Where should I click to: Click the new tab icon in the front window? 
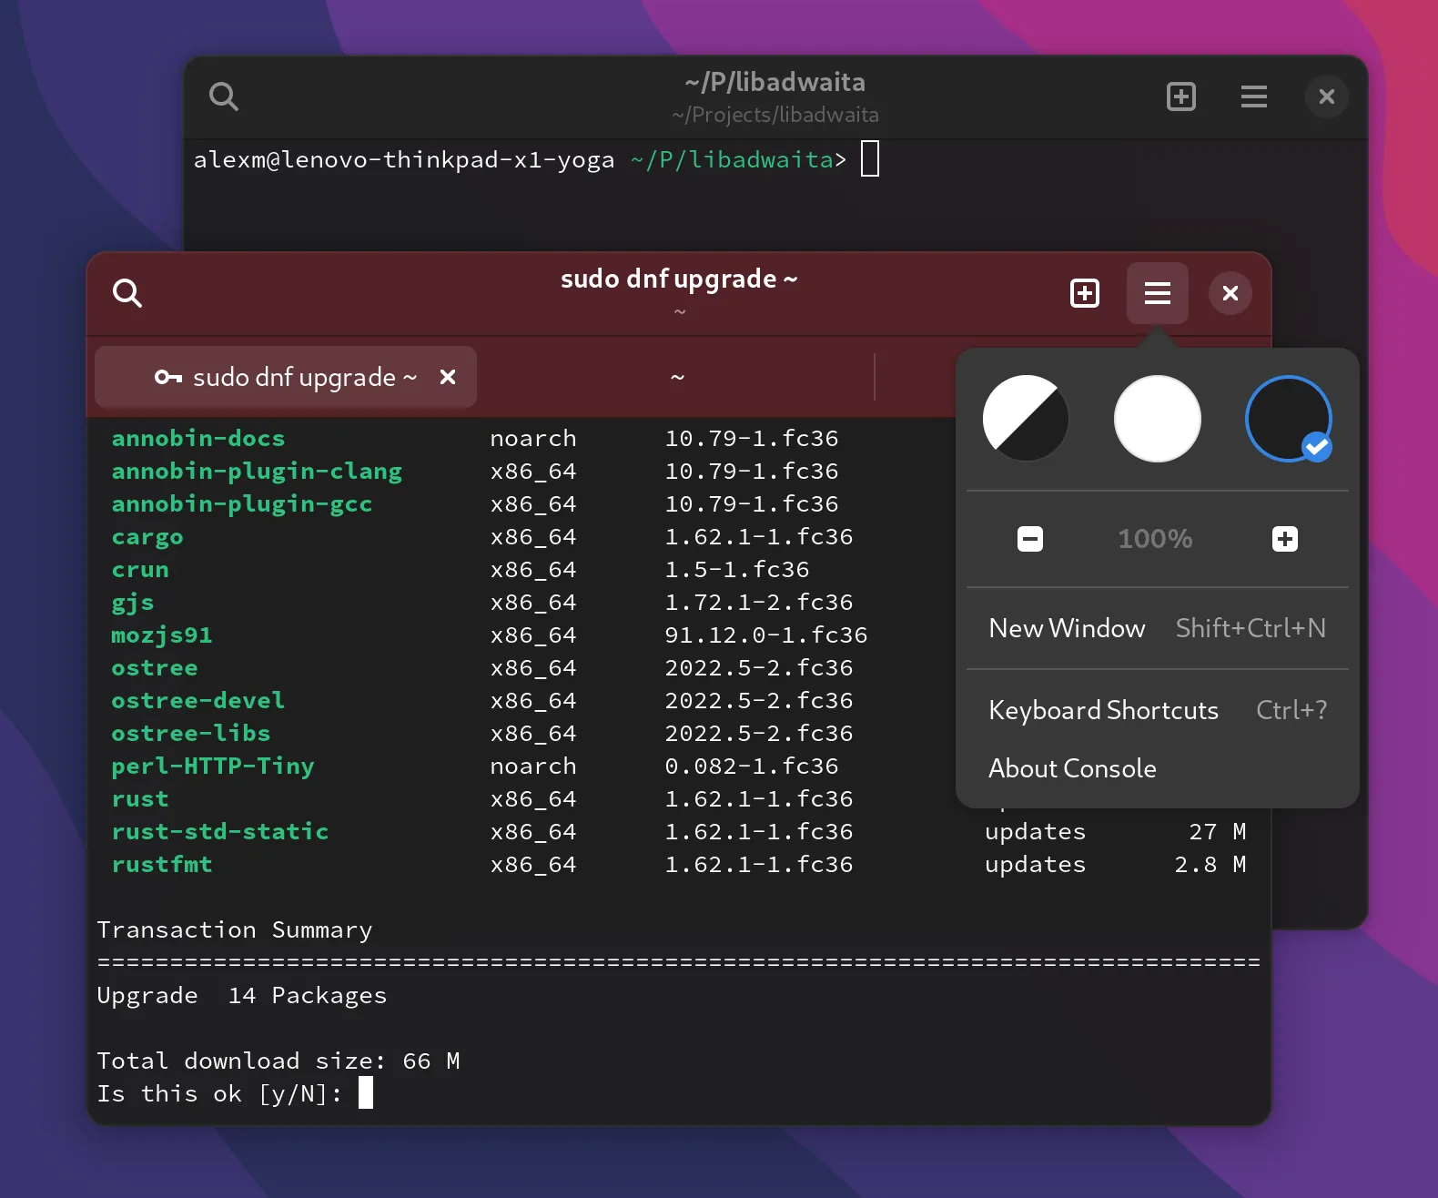click(x=1084, y=293)
